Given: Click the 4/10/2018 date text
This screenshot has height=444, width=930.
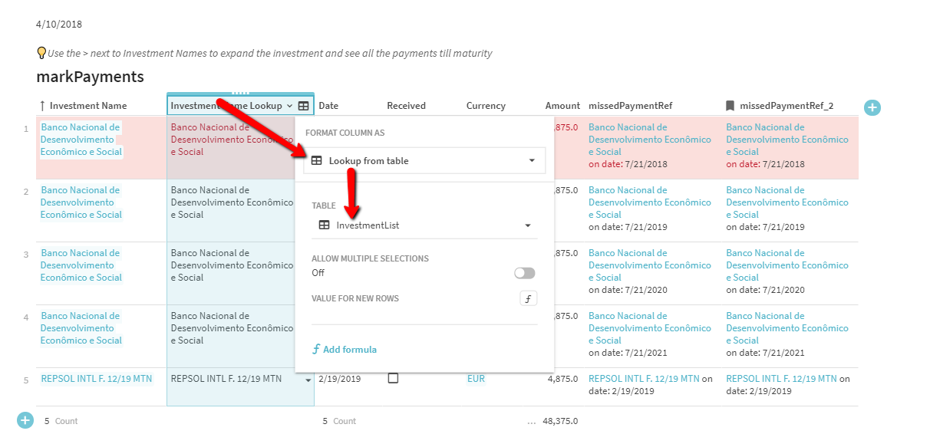Looking at the screenshot, I should click(58, 25).
